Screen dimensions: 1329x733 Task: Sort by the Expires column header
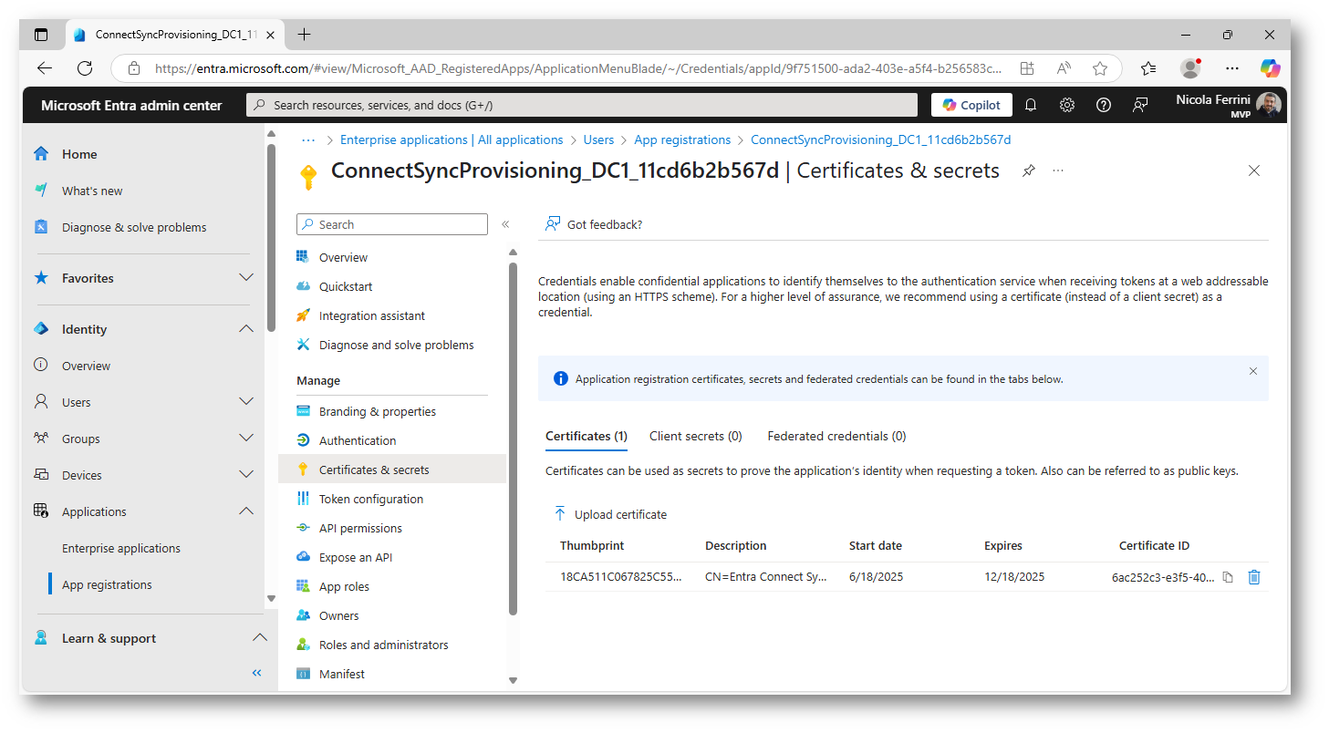coord(1003,545)
